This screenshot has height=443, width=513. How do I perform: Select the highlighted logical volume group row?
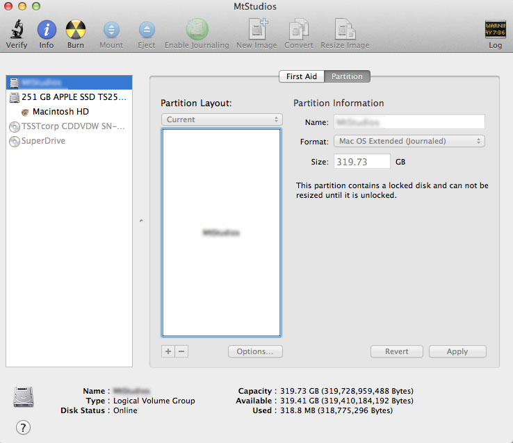coord(69,83)
